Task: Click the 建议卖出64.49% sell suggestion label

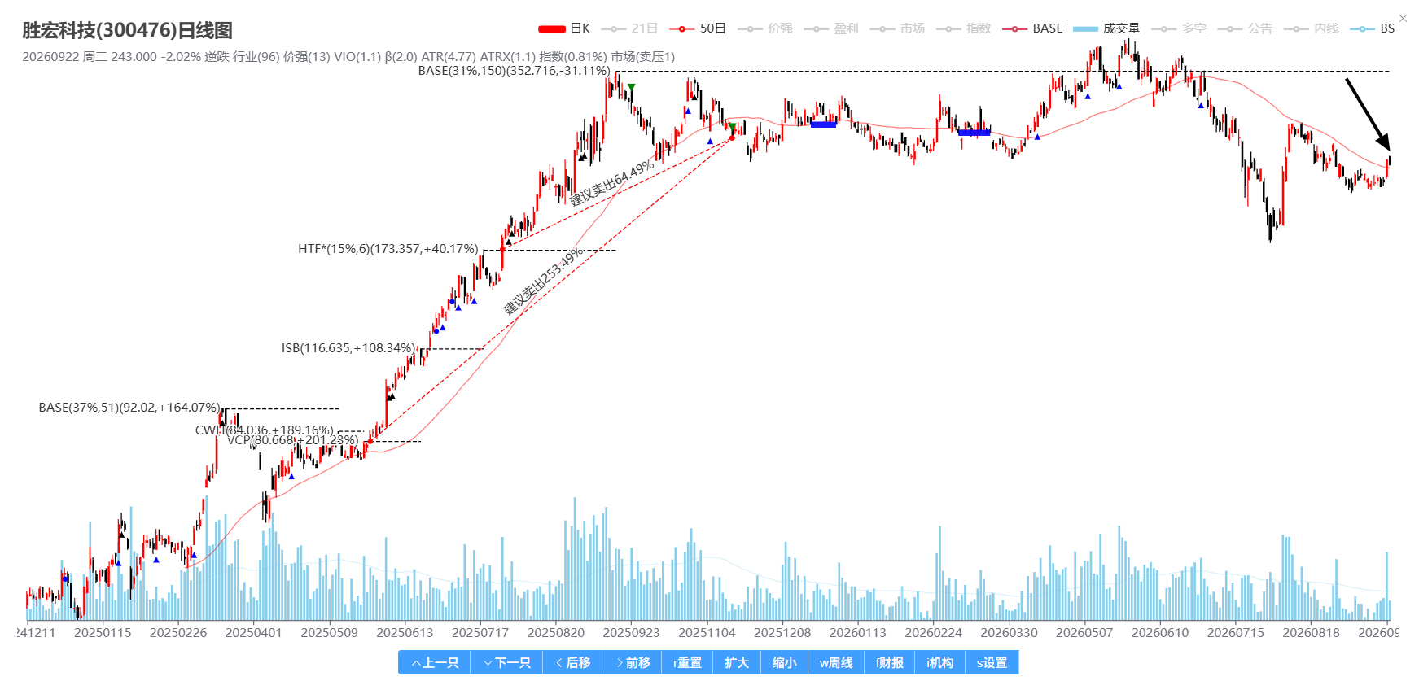Action: (x=611, y=182)
